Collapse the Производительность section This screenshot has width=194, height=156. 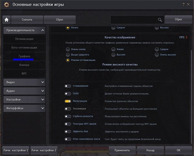(24, 31)
